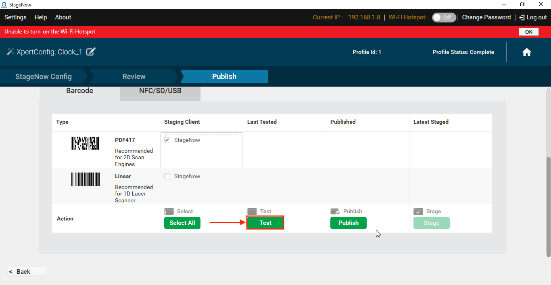Click the Linear barcode image
The height and width of the screenshot is (285, 551).
85,179
